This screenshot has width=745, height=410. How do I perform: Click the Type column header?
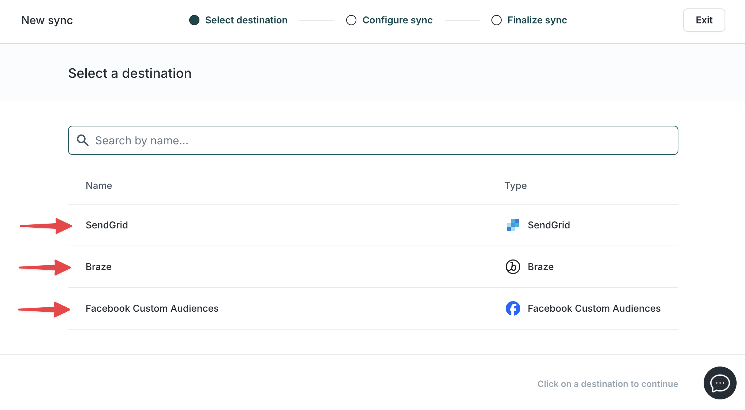click(x=515, y=186)
